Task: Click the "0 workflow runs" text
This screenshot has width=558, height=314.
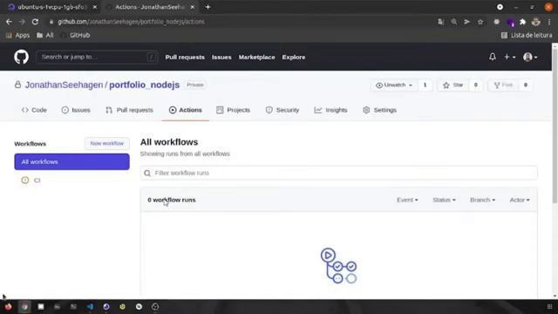Action: click(172, 200)
